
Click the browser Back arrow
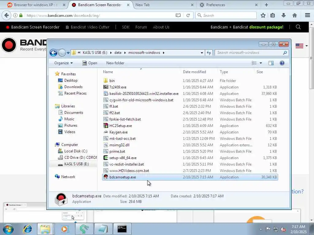6,15
